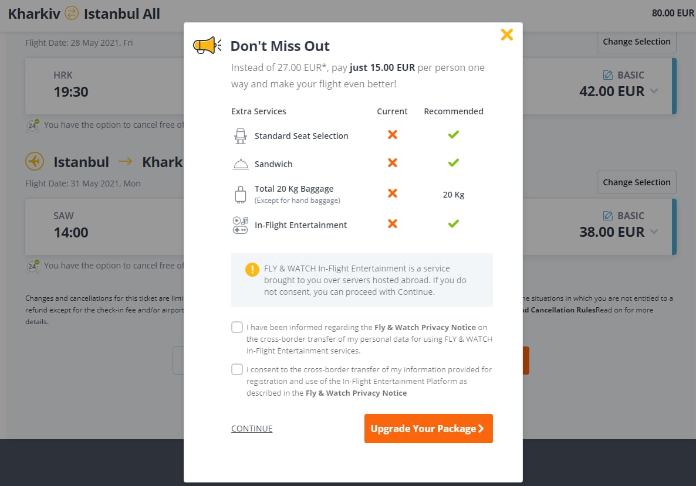This screenshot has width=696, height=486.
Task: Click the edit icon beside 42.00 EUR BASIC
Action: 607,75
